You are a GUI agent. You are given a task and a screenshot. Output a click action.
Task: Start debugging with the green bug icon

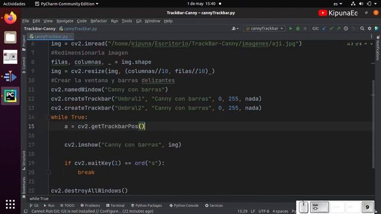(298, 29)
